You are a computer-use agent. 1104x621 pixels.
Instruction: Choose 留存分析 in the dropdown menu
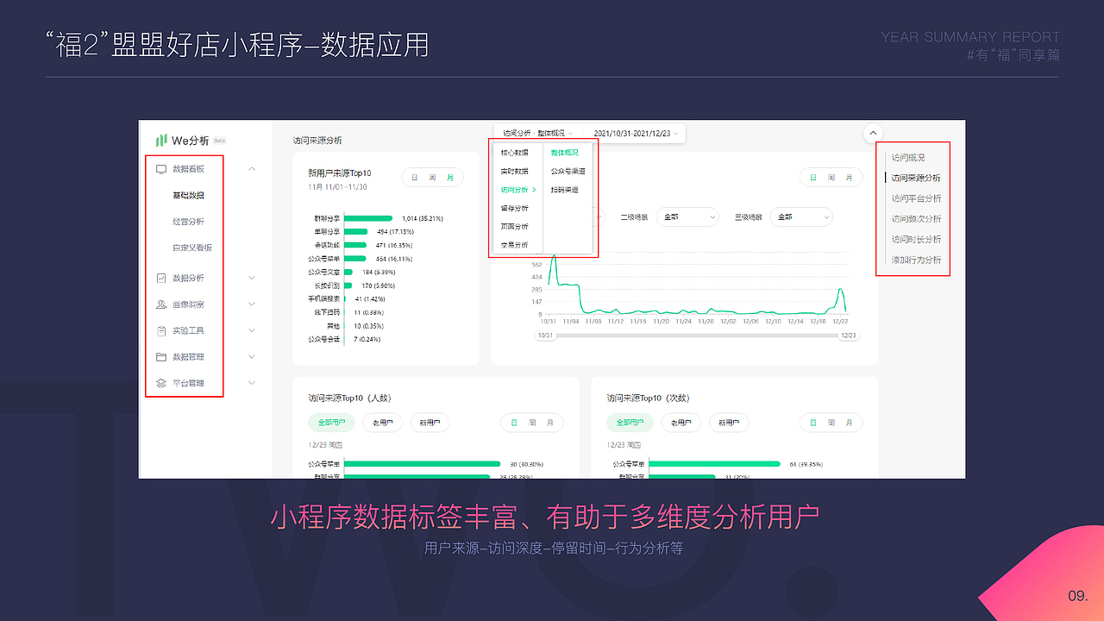coord(515,208)
